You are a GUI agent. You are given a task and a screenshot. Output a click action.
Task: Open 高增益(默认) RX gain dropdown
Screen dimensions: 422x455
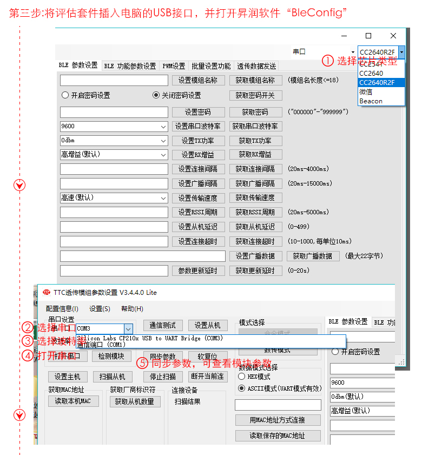click(x=163, y=155)
